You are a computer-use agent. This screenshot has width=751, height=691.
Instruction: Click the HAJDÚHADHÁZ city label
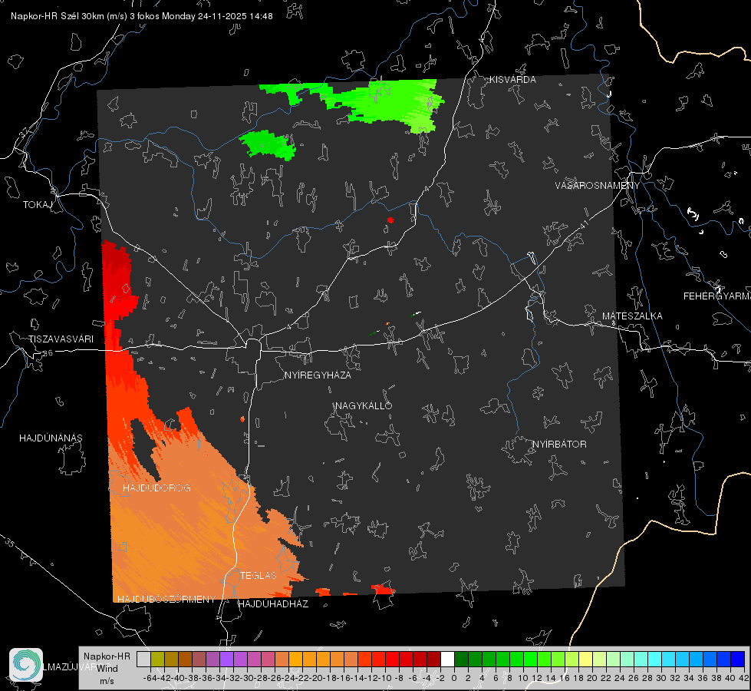[273, 603]
